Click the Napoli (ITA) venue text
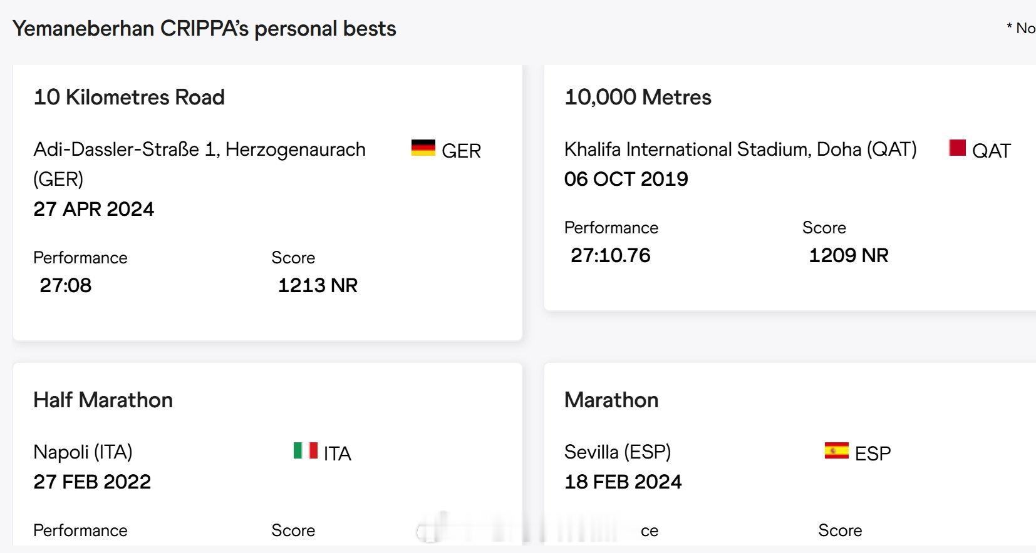Viewport: 1036px width, 553px height. (83, 452)
